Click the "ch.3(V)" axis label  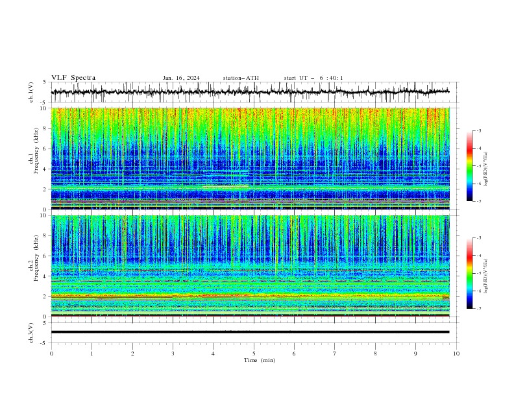[x=31, y=333]
